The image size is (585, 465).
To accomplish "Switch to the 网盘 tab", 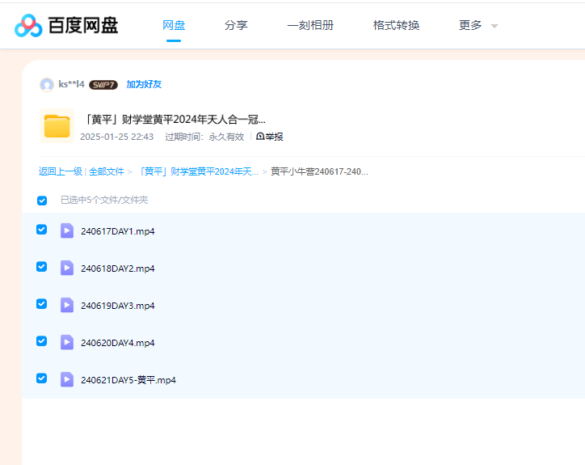I will (x=174, y=25).
